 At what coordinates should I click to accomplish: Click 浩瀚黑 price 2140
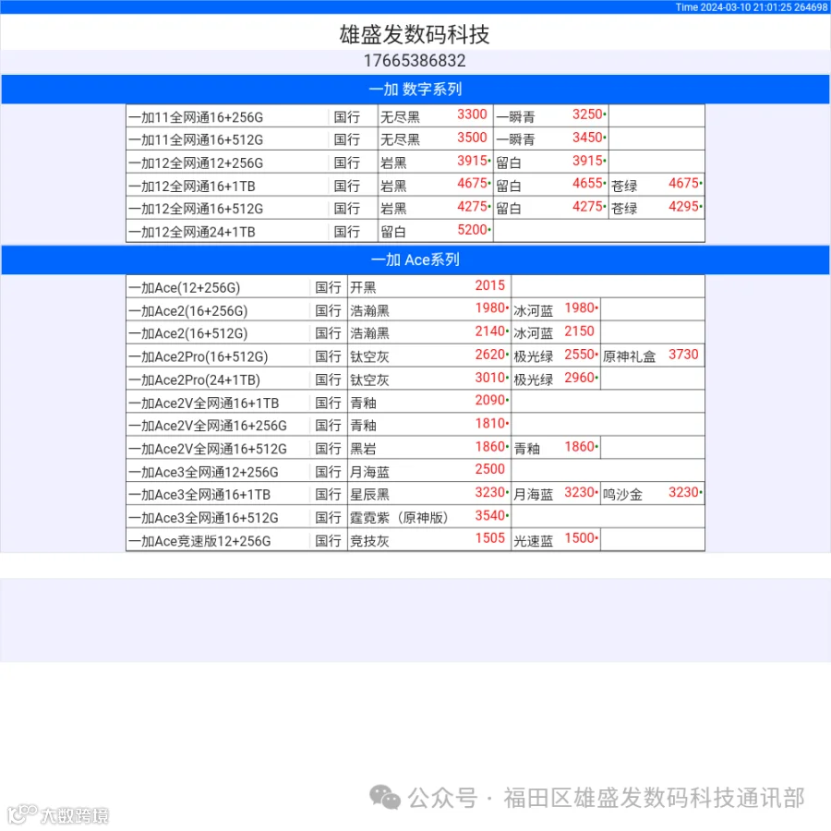pyautogui.click(x=491, y=331)
